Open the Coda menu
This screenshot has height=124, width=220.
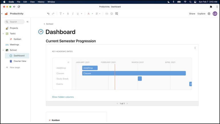(x=11, y=2)
